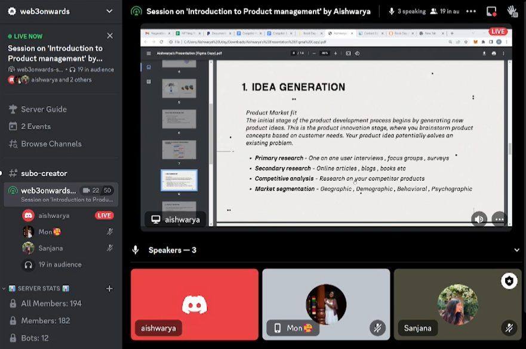Select the Sanjana speaker tile

(457, 304)
